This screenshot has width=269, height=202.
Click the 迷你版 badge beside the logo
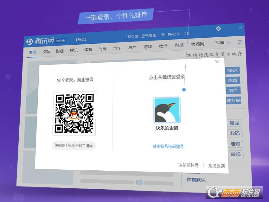(x=61, y=41)
